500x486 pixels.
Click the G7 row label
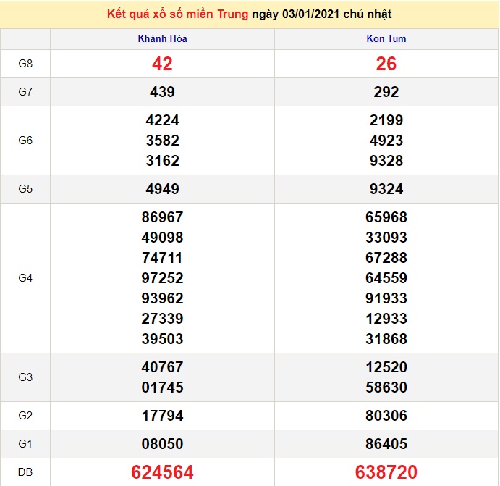coord(25,92)
